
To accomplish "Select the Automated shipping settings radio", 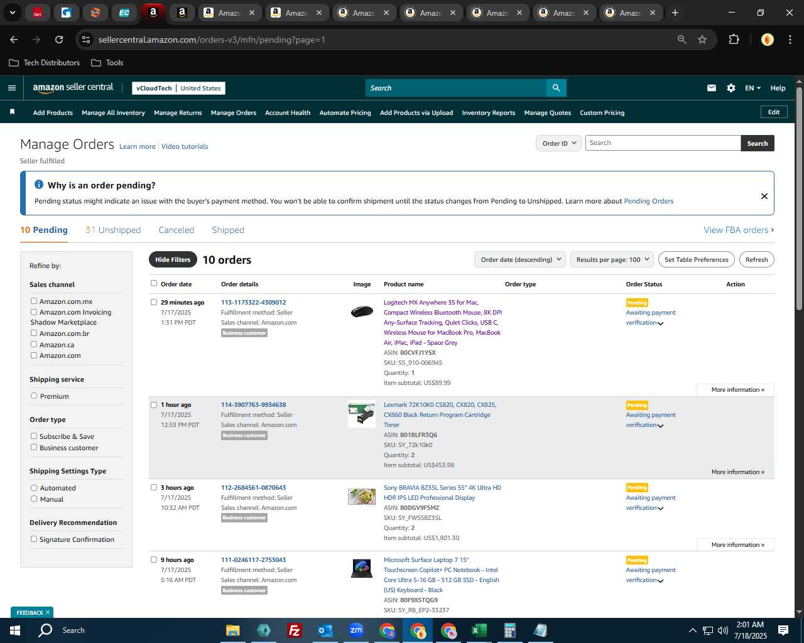I will (34, 488).
